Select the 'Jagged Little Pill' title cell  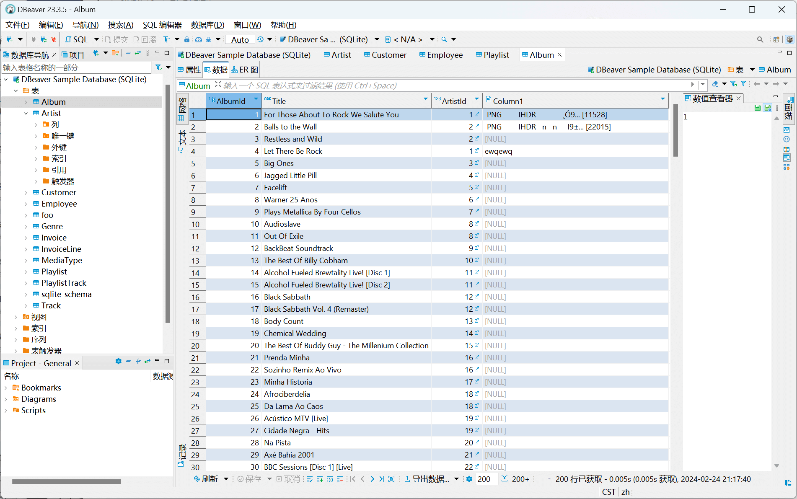pos(347,175)
